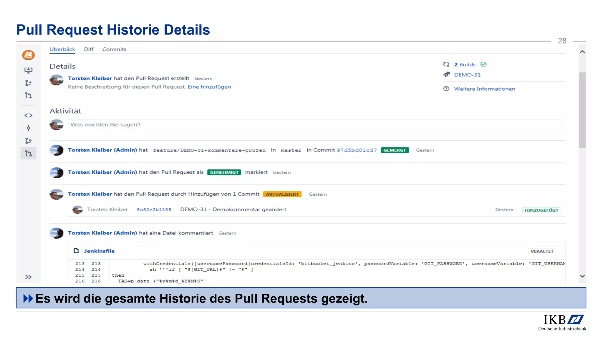Click the comment box 'Was möchten Sie sagen?'
This screenshot has height=339, width=603.
pyautogui.click(x=314, y=124)
